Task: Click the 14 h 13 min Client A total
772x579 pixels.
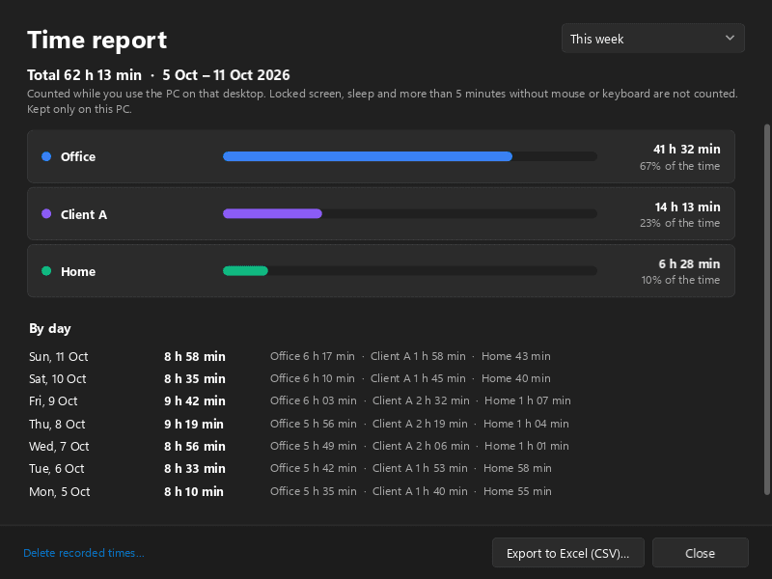Action: click(x=687, y=207)
